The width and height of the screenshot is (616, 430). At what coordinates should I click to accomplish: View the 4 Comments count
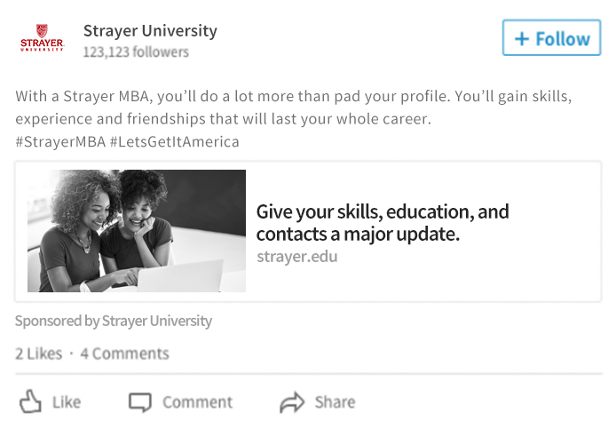tap(124, 354)
